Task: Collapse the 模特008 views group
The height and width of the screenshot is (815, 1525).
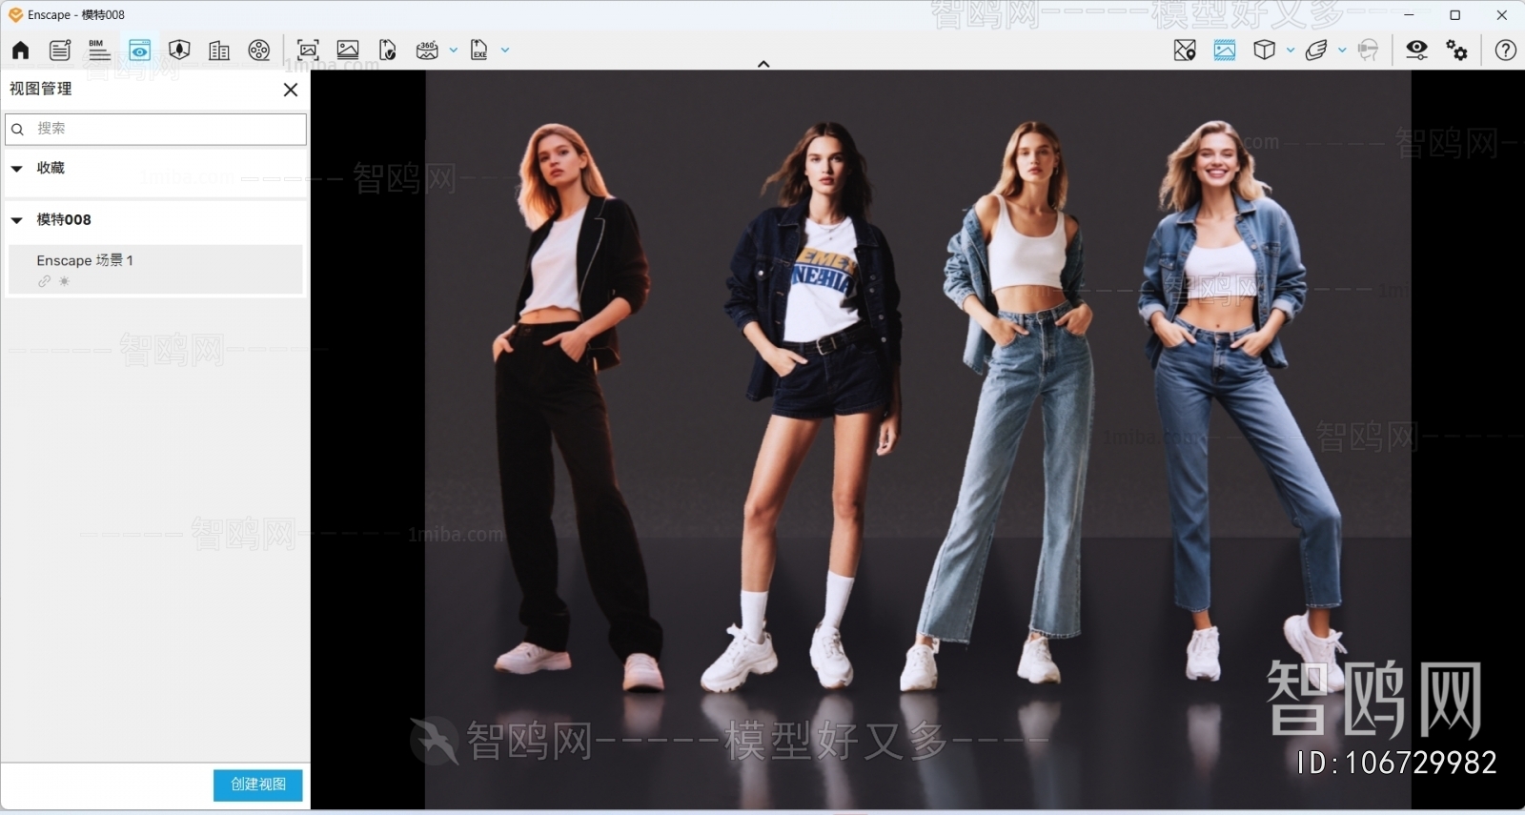Action: coord(17,220)
